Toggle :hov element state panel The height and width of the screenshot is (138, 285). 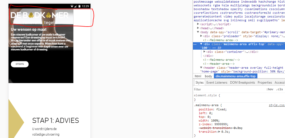tap(270, 89)
